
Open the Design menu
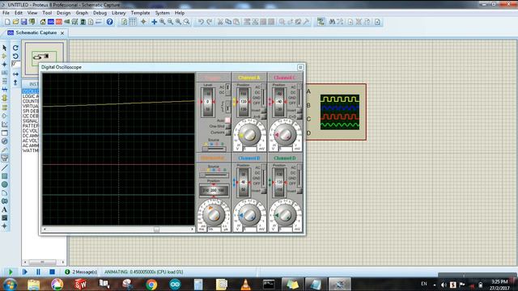63,13
